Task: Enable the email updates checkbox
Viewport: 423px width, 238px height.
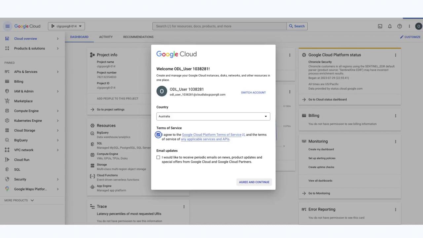Action: click(158, 157)
